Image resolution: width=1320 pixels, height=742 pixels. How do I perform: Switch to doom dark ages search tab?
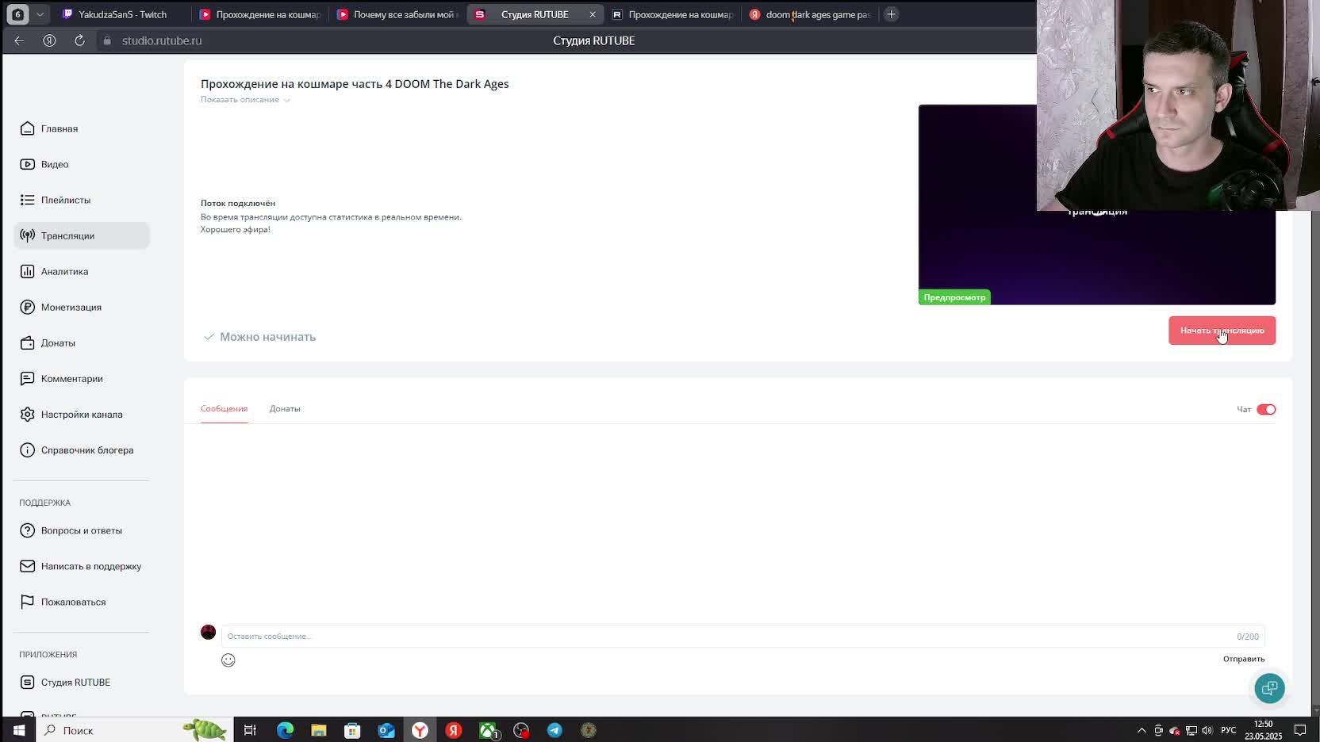point(810,14)
